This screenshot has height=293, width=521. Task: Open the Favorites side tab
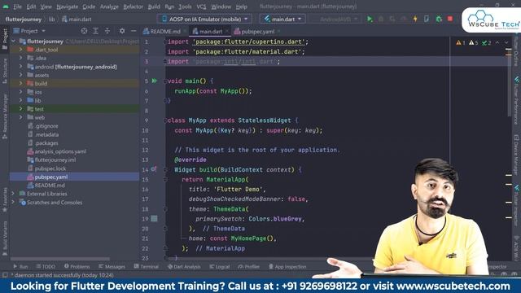5,199
